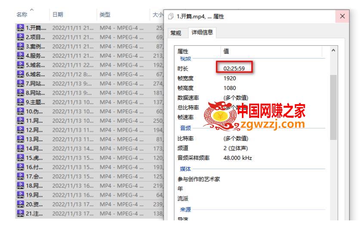Switch to the 常规 tab

[x=176, y=33]
